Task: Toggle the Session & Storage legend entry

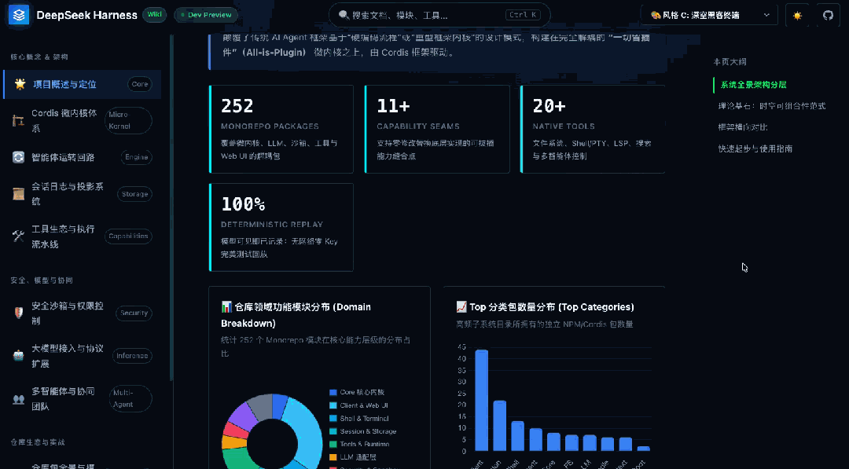Action: click(362, 431)
